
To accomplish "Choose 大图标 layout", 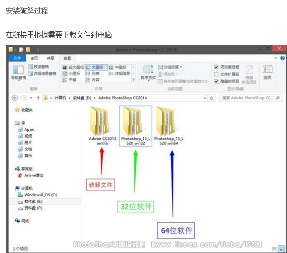I will coord(96,67).
